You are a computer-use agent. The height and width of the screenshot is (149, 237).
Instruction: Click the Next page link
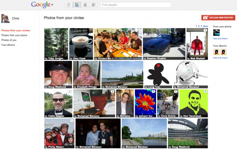pos(206,26)
